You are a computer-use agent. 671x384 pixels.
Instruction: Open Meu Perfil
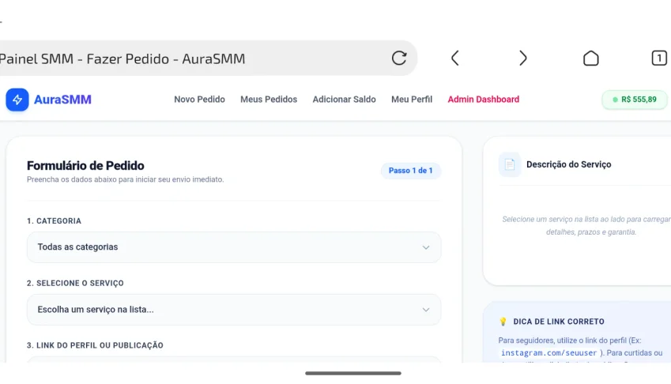[412, 100]
